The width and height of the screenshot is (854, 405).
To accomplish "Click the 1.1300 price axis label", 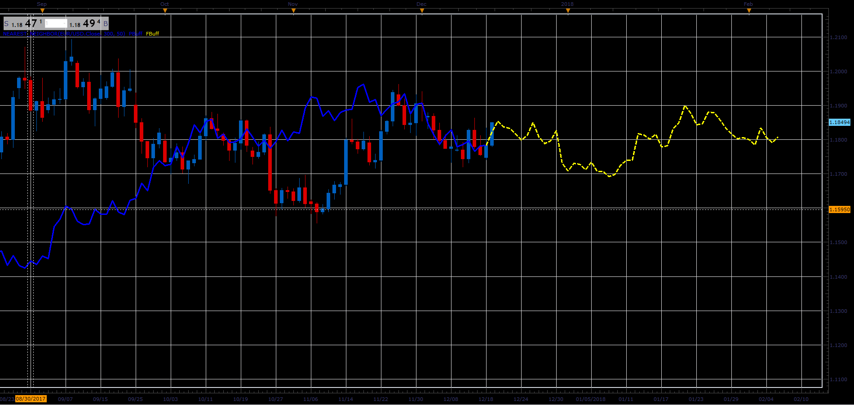I will [x=838, y=312].
